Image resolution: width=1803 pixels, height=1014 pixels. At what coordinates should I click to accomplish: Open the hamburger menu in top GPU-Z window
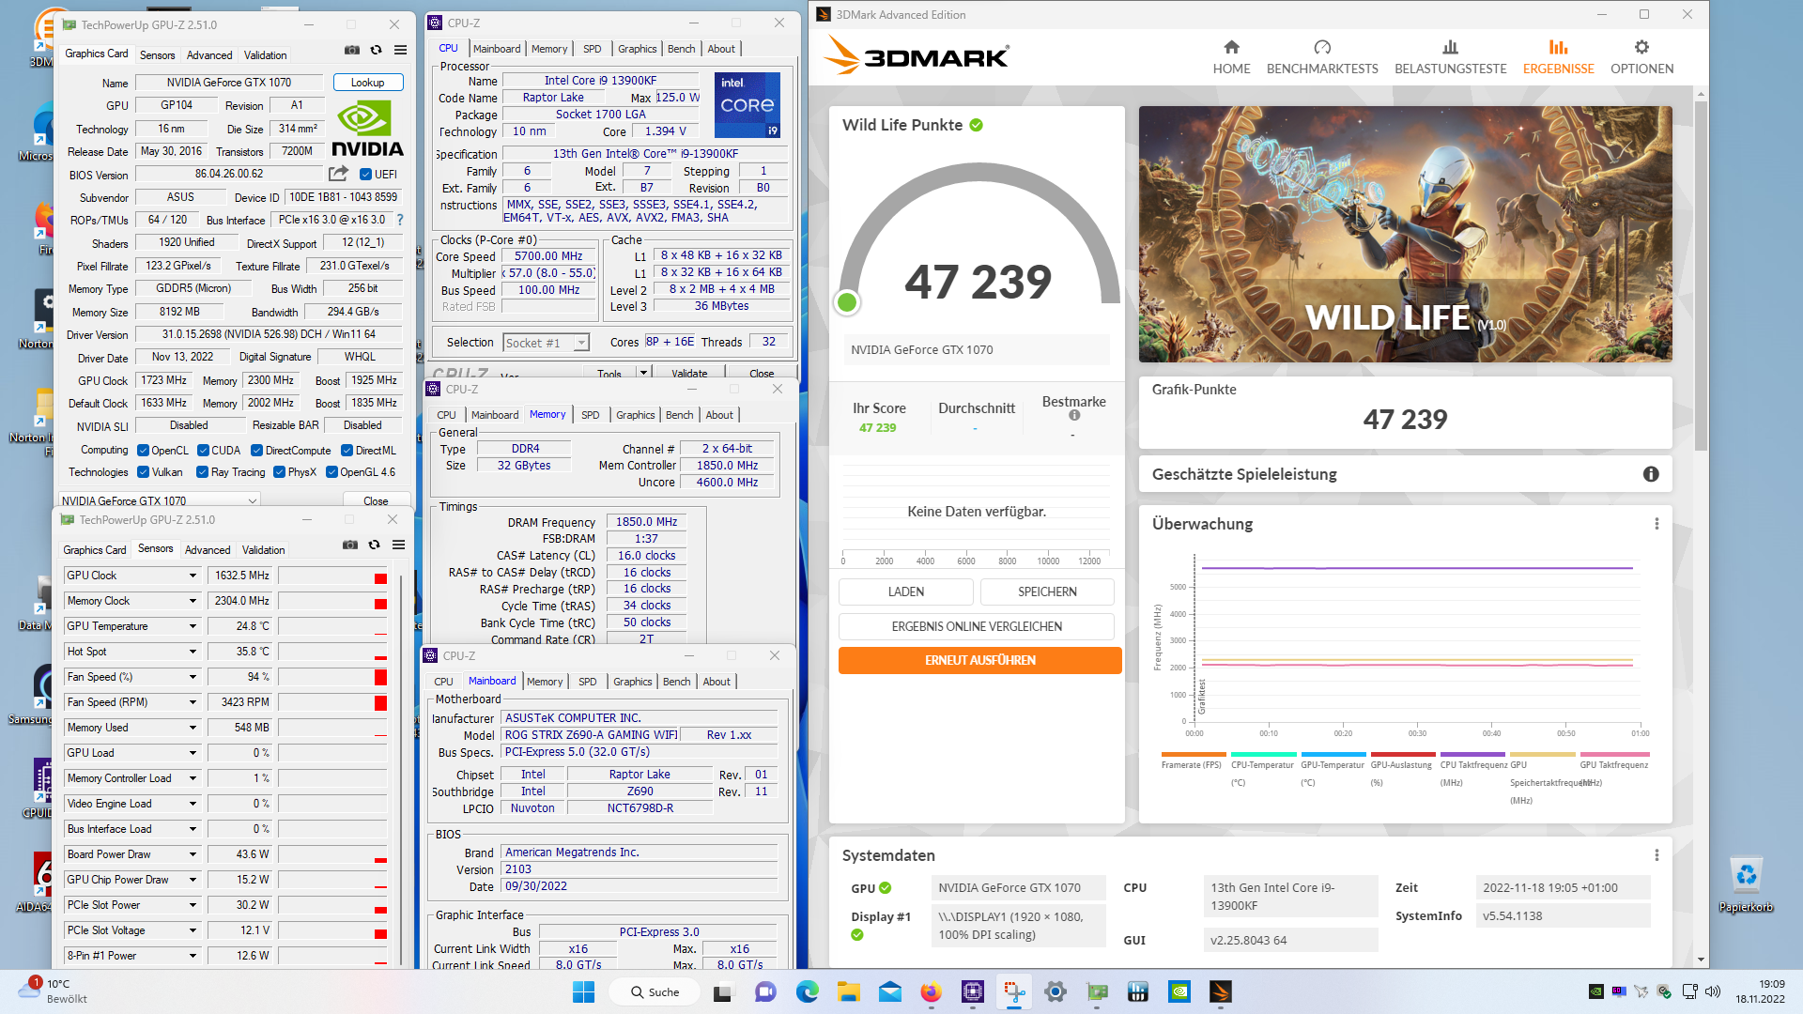(400, 50)
